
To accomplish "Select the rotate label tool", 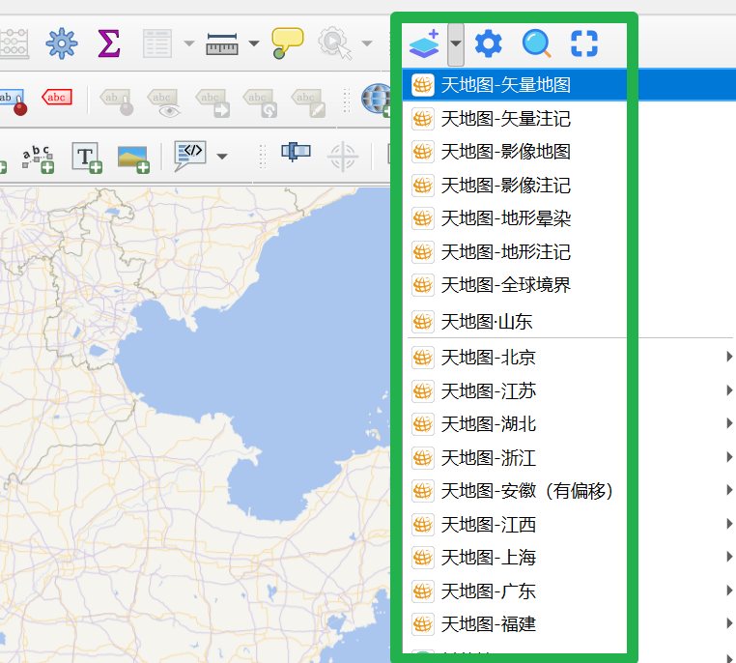I will click(x=260, y=102).
